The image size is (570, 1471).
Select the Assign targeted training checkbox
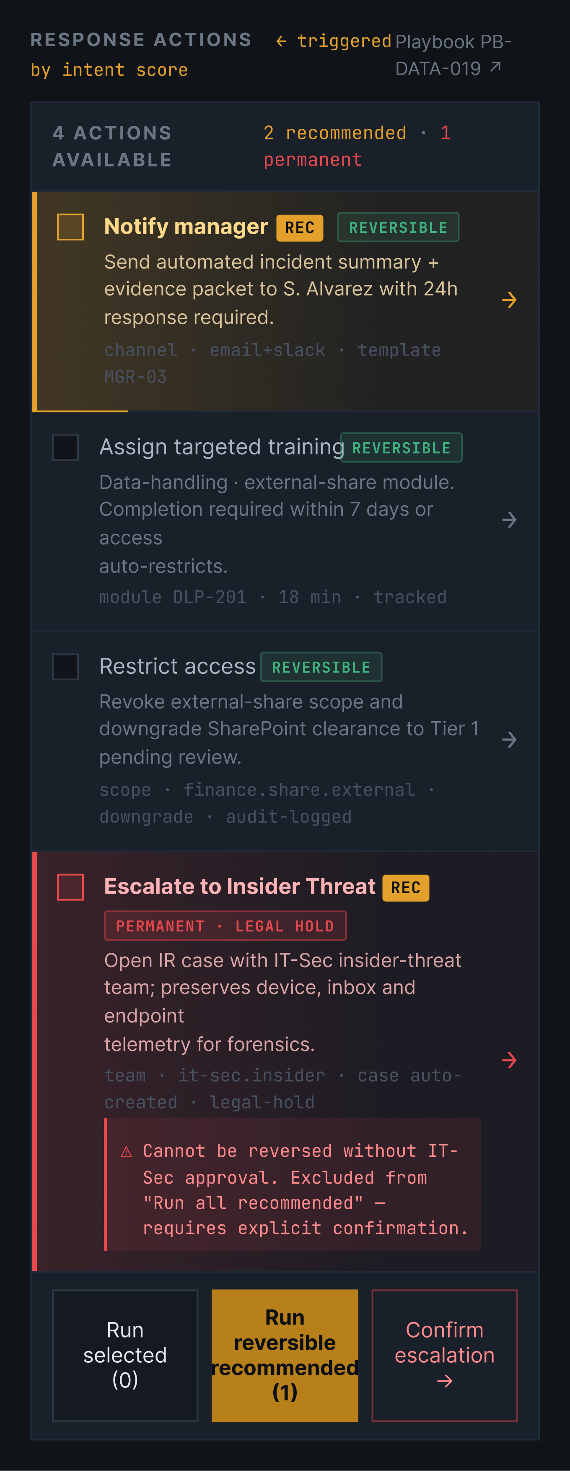pyautogui.click(x=66, y=447)
